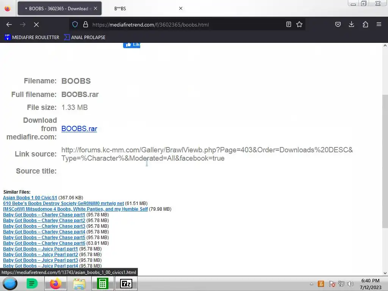Open Juicy Pearl part2 link
Image resolution: width=388 pixels, height=291 pixels.
tap(41, 255)
